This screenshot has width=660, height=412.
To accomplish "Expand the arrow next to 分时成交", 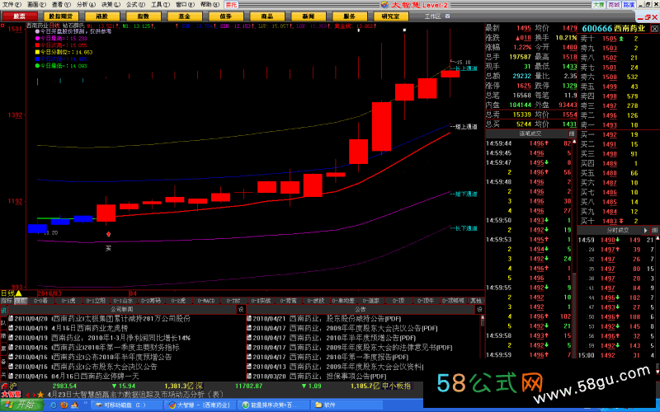I will [646, 231].
